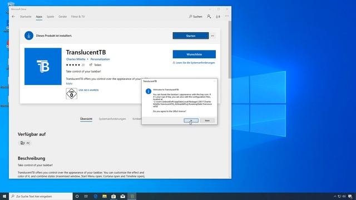The image size is (356, 200).
Task: Switch to the Spiele tab
Action: pyautogui.click(x=51, y=17)
